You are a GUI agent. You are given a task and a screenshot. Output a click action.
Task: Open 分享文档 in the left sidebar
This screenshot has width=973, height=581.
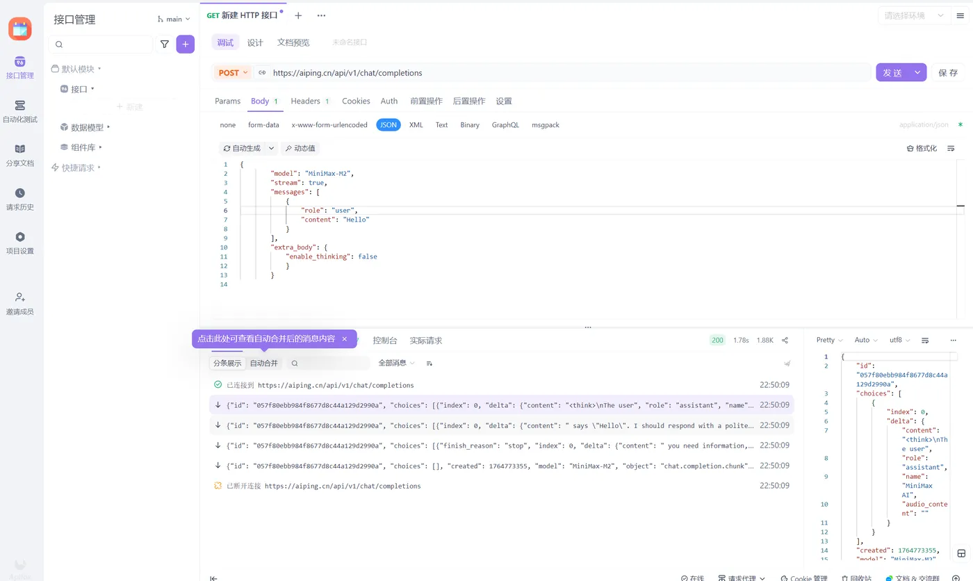coord(20,155)
